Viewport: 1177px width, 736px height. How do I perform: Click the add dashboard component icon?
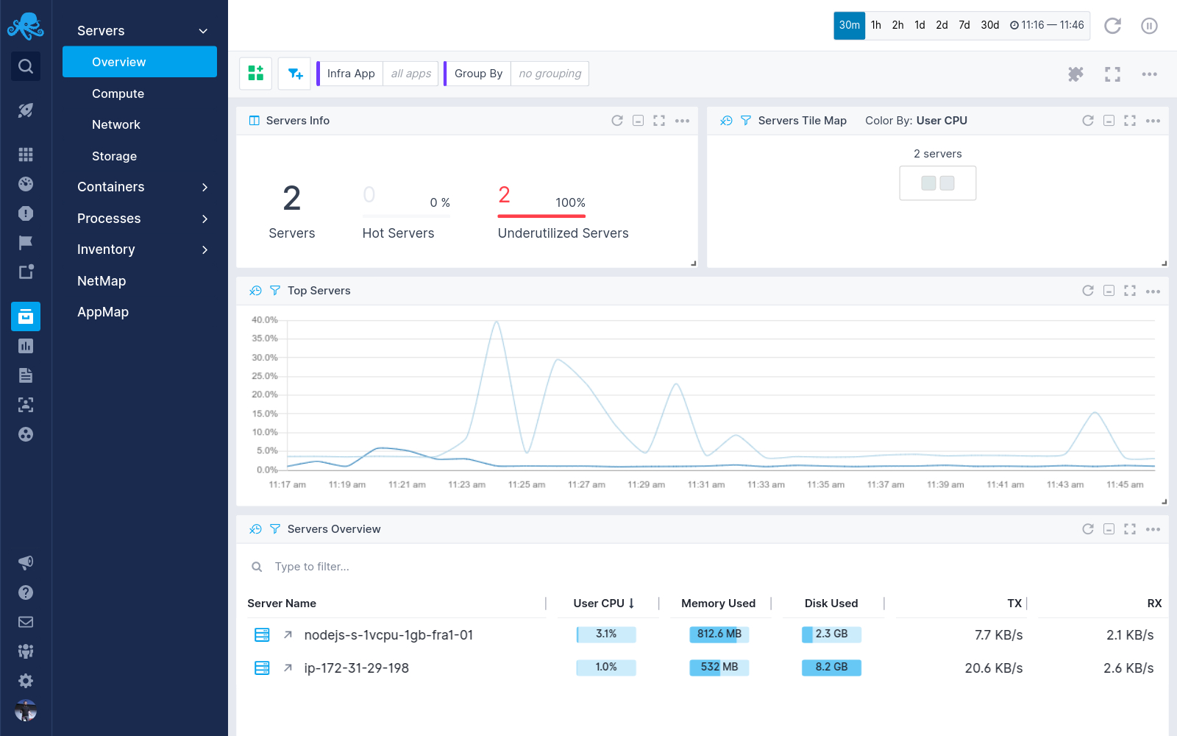[255, 74]
